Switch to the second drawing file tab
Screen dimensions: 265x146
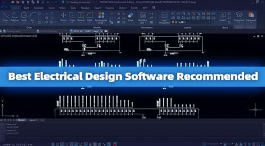click(x=47, y=31)
